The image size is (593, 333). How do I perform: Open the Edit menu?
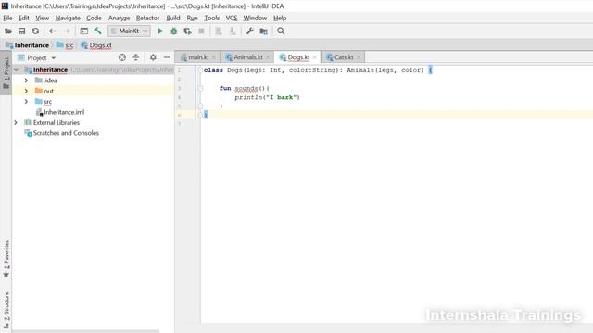click(x=23, y=18)
